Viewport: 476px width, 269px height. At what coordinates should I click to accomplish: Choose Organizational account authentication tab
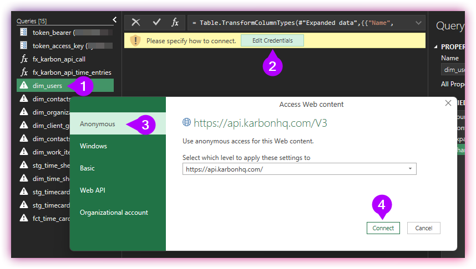click(x=118, y=213)
